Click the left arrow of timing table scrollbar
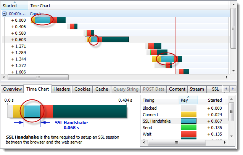 pos(144,142)
